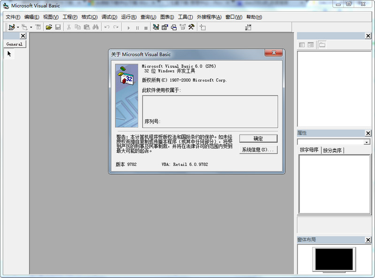Open the 调试(D) menu
Viewport: 375px width, 278px height.
tap(109, 17)
